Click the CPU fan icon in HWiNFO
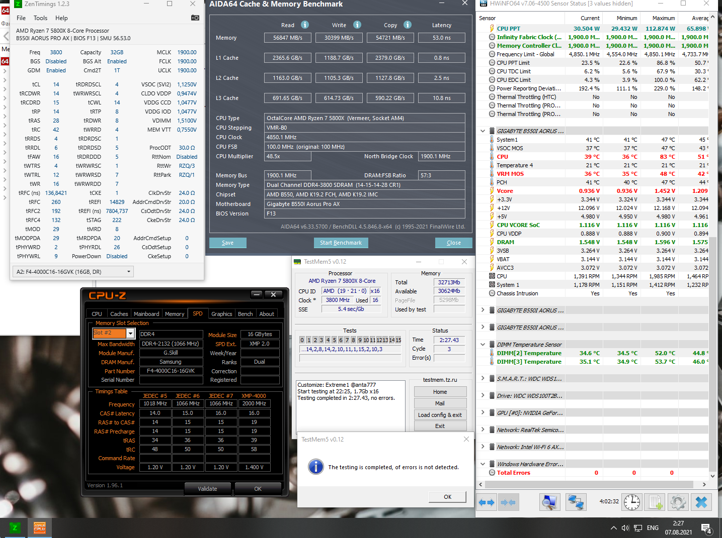Viewport: 722px width, 538px height. click(492, 276)
